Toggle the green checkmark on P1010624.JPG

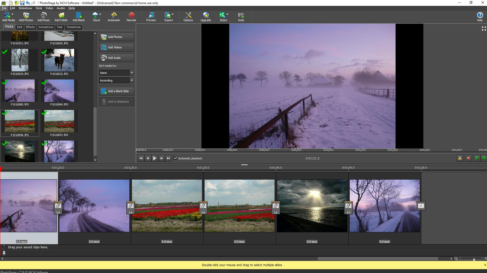tap(4, 52)
